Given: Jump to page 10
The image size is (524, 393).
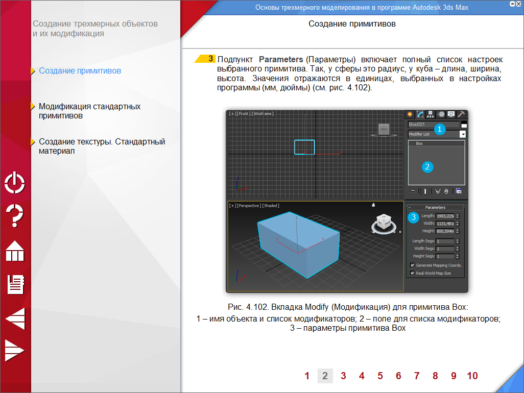Looking at the screenshot, I should click(x=472, y=376).
